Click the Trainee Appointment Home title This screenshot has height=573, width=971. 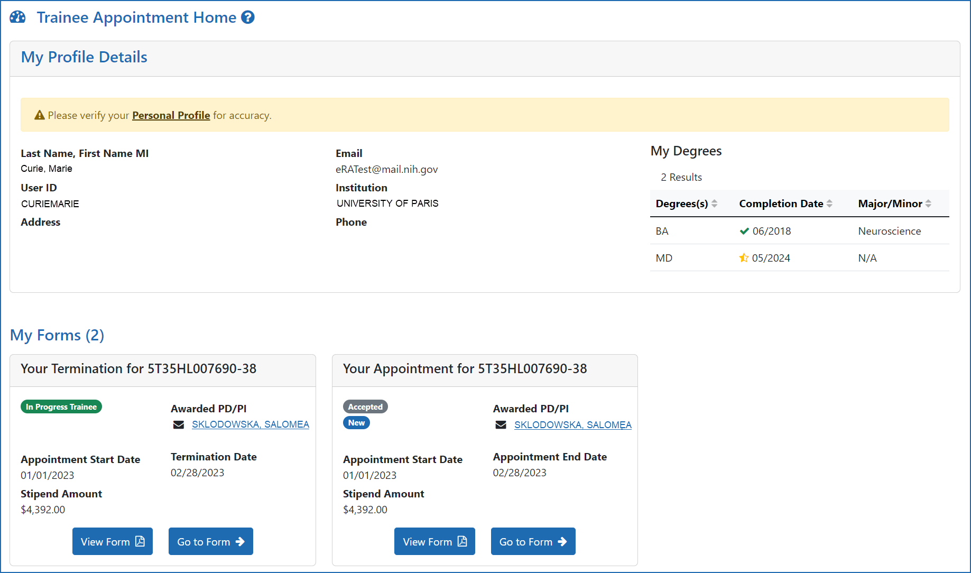point(136,17)
